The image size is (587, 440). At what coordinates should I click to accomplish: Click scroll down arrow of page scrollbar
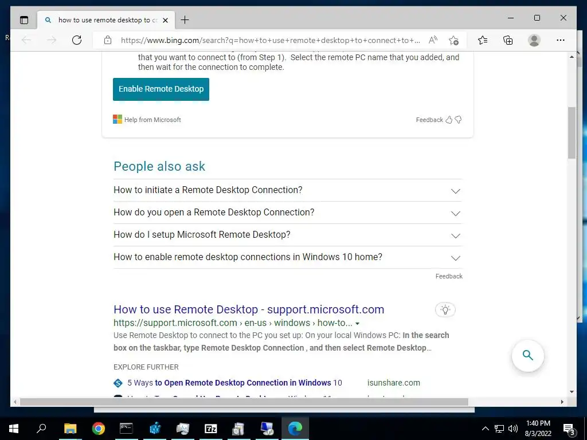[x=572, y=392]
